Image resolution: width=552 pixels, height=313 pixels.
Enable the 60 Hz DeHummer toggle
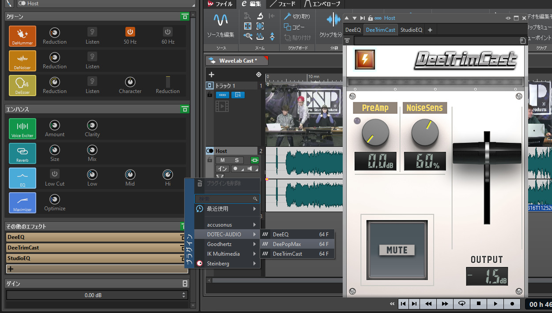(x=168, y=32)
